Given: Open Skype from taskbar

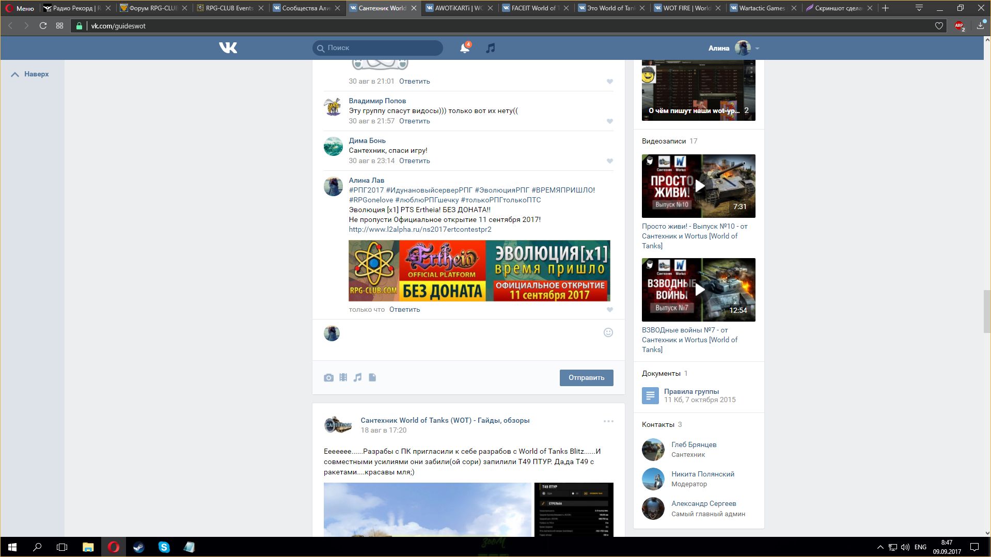Looking at the screenshot, I should pyautogui.click(x=164, y=547).
